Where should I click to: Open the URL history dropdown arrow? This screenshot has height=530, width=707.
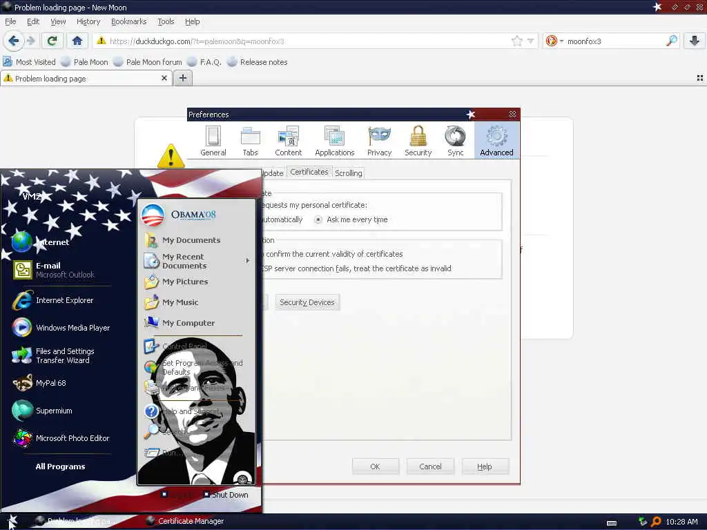531,41
